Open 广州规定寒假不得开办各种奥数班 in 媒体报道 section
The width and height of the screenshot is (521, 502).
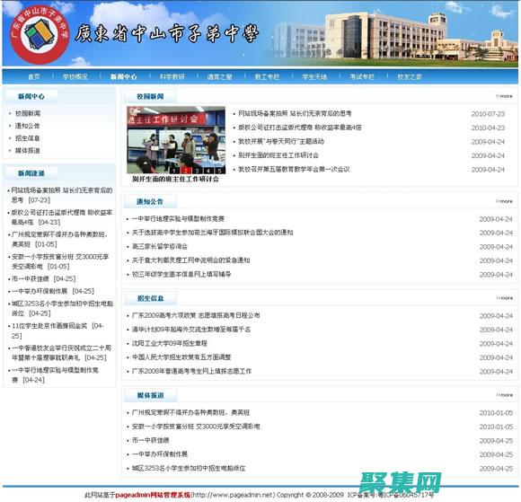click(x=190, y=412)
